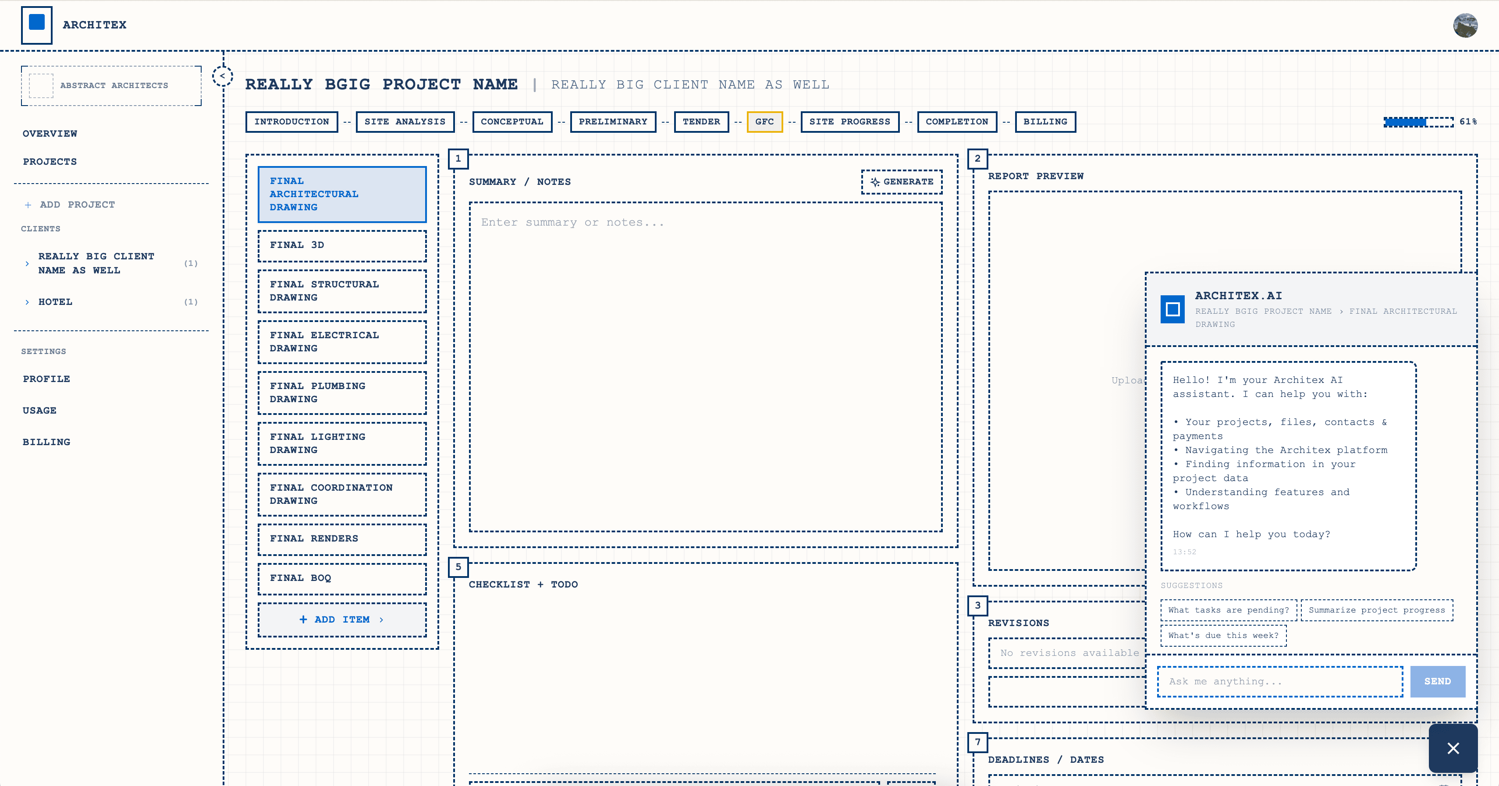
Task: Click the Architex logo in the top-left header
Action: 37,25
